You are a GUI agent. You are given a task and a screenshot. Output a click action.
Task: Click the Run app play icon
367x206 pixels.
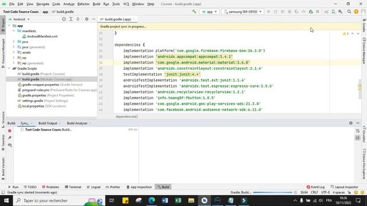[268, 11]
